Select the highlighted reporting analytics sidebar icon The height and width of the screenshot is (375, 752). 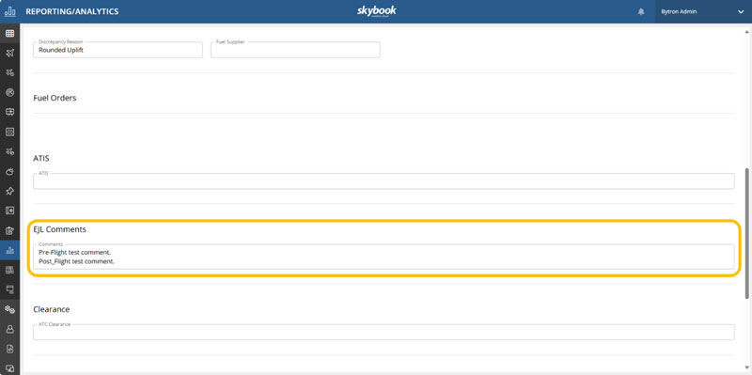[9, 250]
